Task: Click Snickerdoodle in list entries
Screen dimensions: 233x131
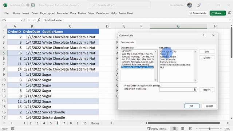Action: coord(167,59)
